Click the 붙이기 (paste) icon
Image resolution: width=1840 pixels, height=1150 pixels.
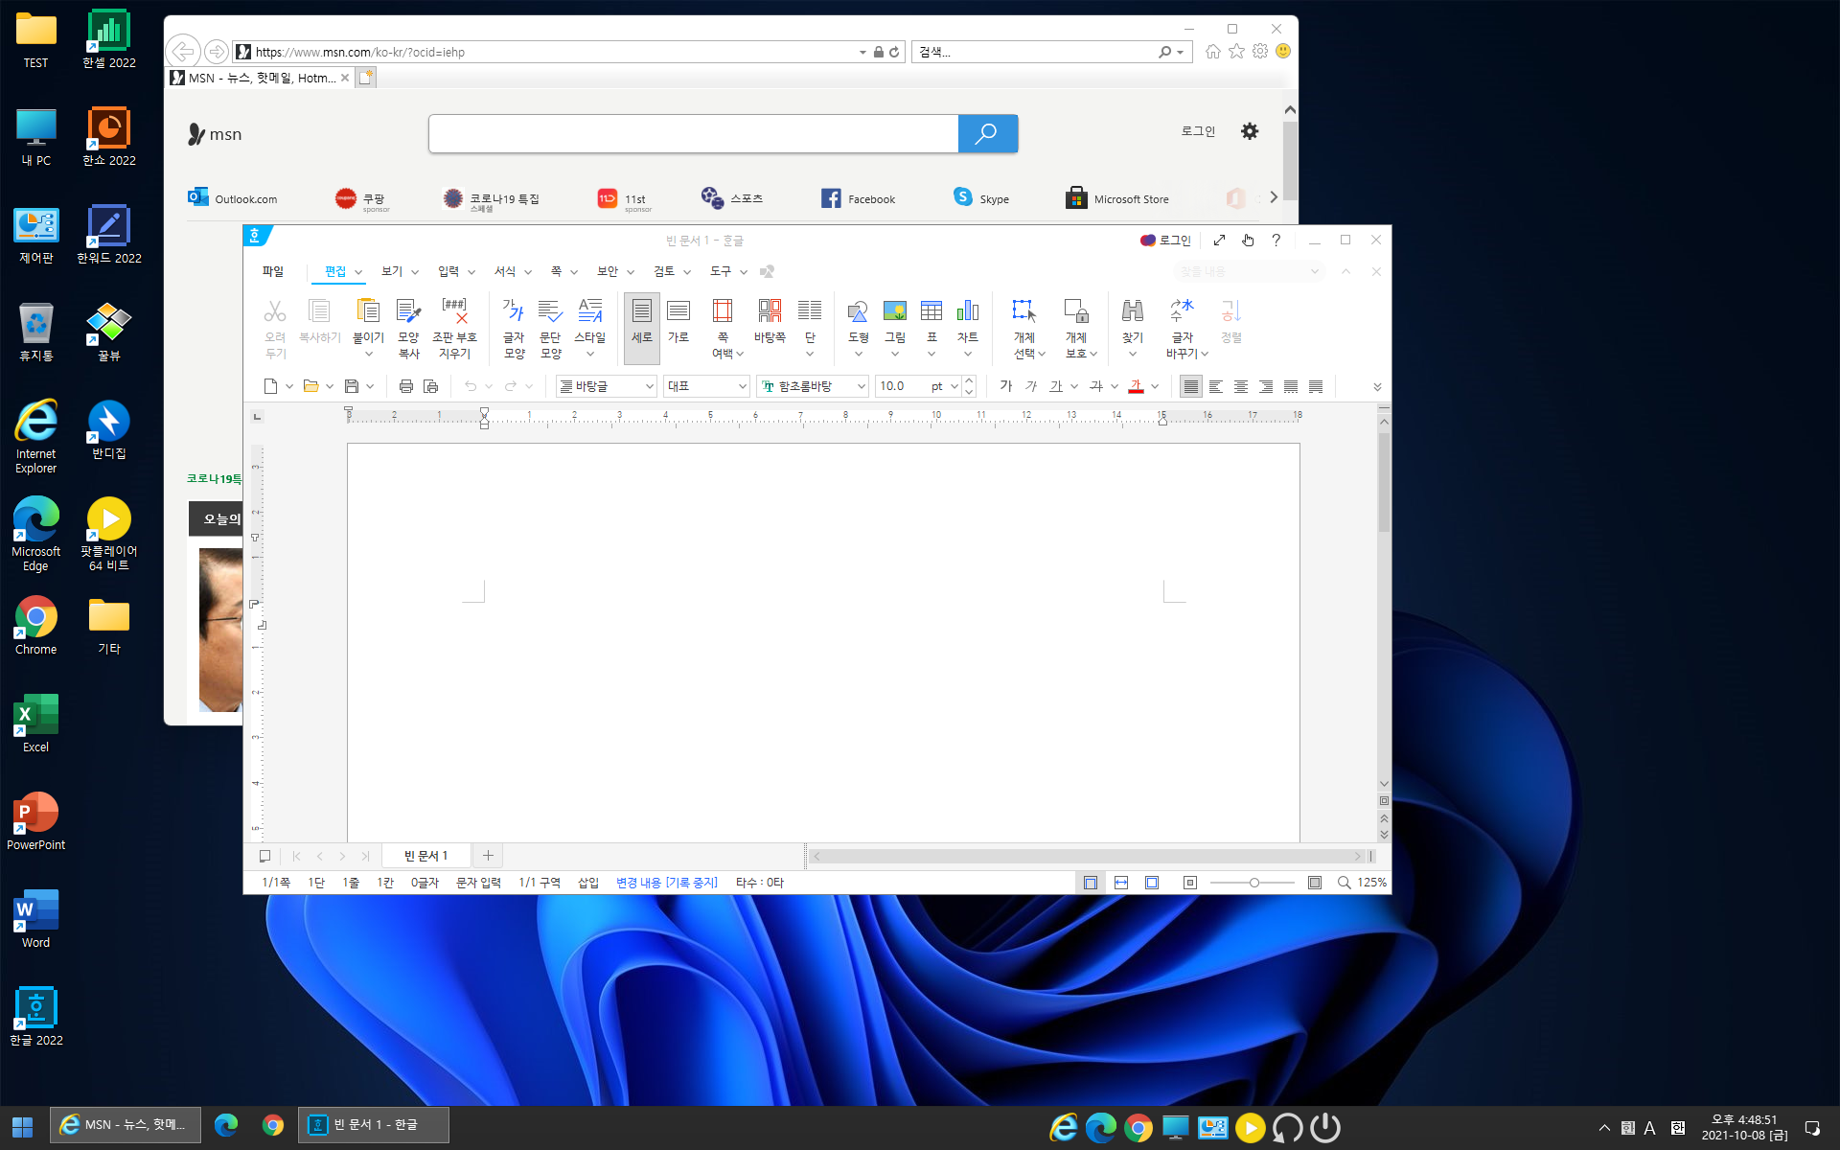click(x=368, y=310)
